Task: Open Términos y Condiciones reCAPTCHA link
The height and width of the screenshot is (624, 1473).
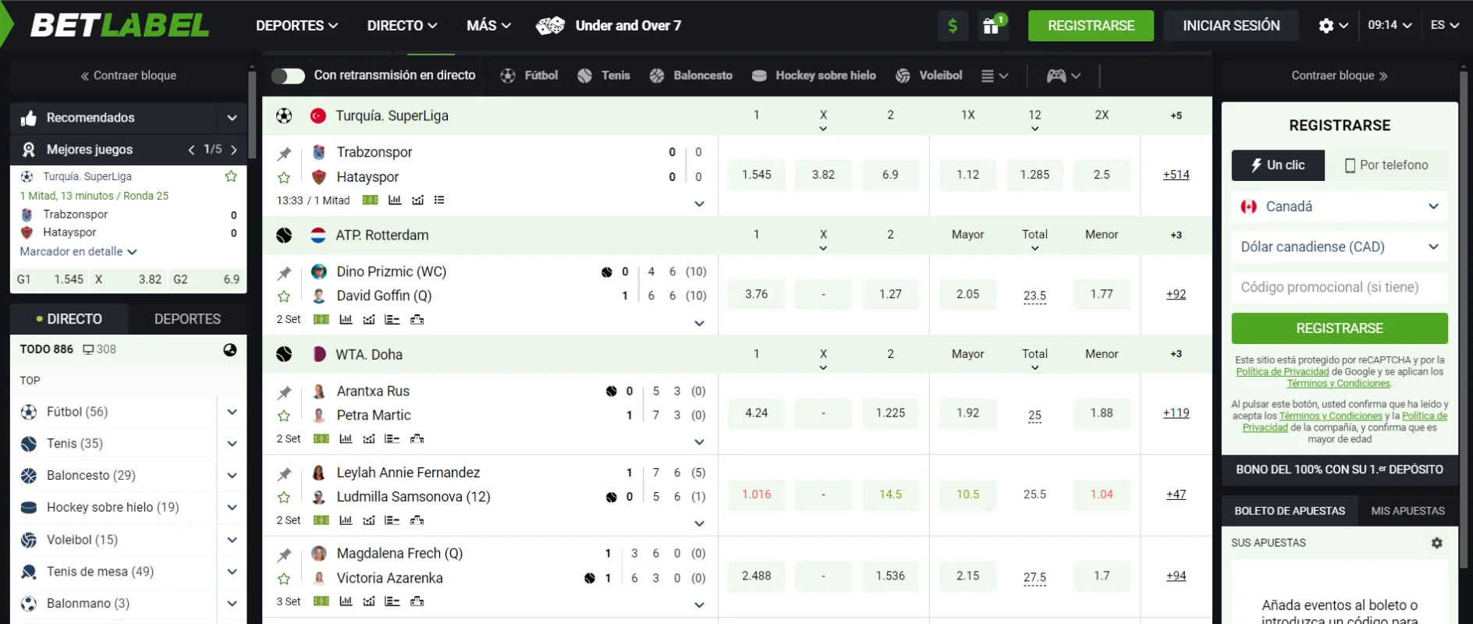Action: (1339, 384)
